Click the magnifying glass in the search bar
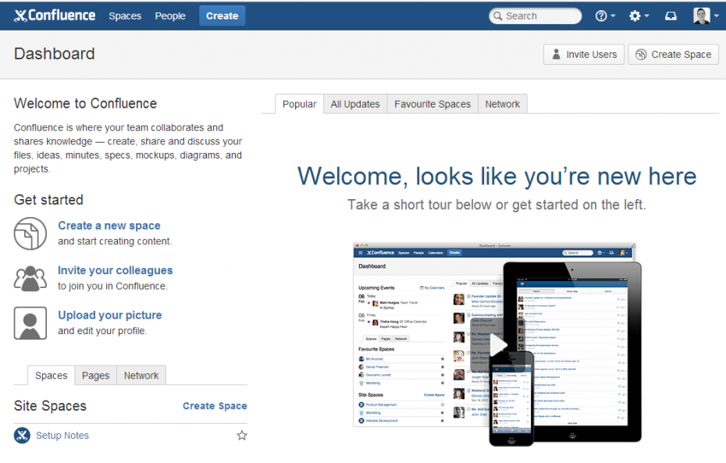 [499, 15]
